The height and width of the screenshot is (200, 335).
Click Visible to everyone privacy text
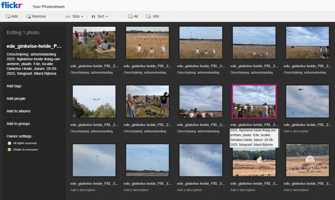tap(25, 150)
